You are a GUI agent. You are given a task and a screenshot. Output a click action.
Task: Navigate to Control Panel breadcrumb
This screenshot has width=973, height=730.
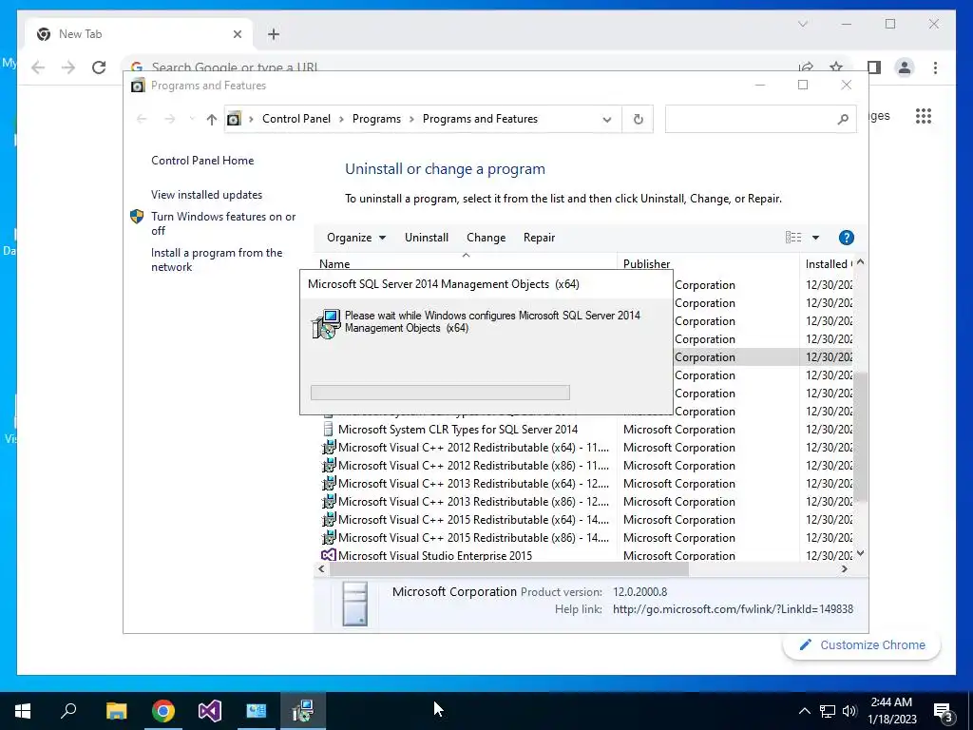click(296, 119)
